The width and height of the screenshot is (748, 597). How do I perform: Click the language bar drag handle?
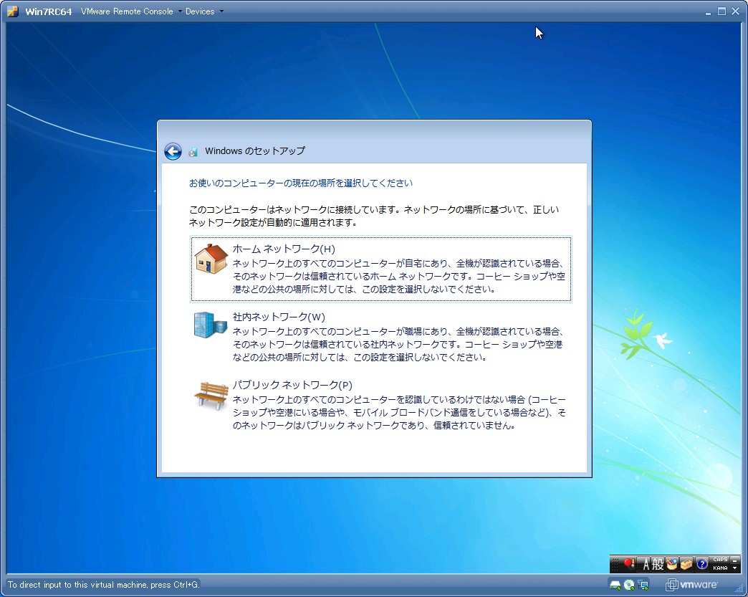[x=615, y=564]
